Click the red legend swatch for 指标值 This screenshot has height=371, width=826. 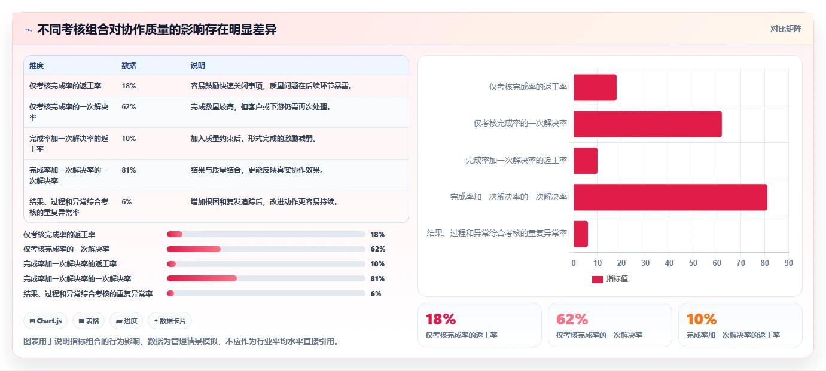click(598, 279)
